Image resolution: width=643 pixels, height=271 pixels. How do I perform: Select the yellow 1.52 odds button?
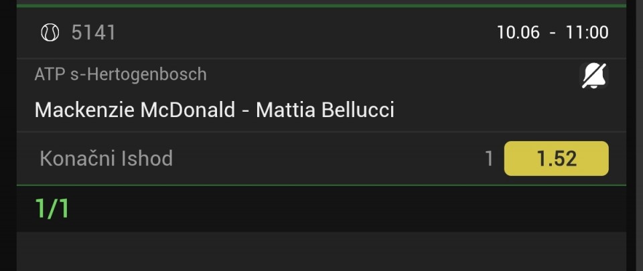[556, 159]
